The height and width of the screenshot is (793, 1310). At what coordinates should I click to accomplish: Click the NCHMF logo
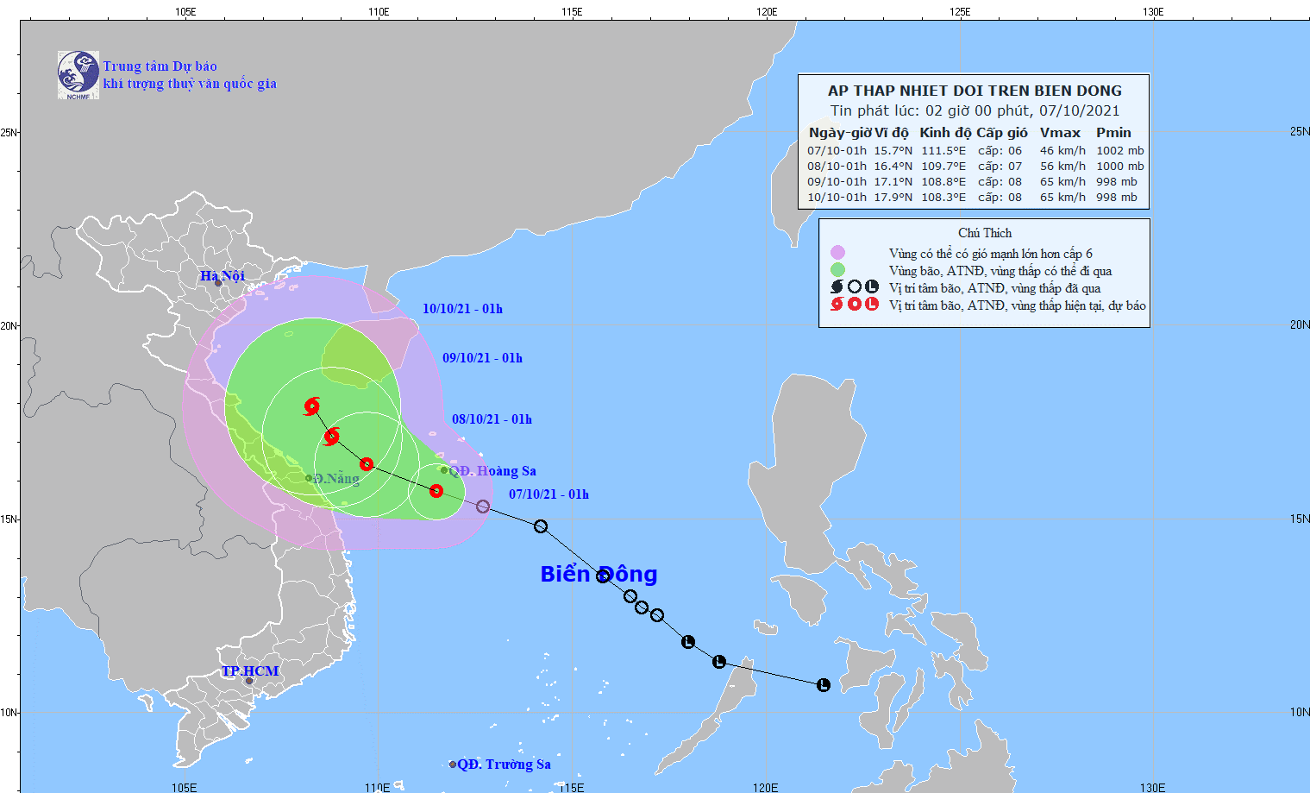point(78,75)
